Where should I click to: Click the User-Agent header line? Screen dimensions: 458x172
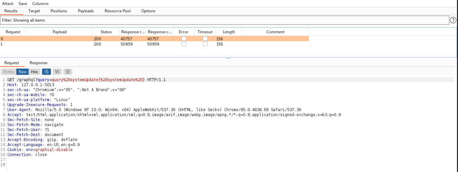point(154,109)
